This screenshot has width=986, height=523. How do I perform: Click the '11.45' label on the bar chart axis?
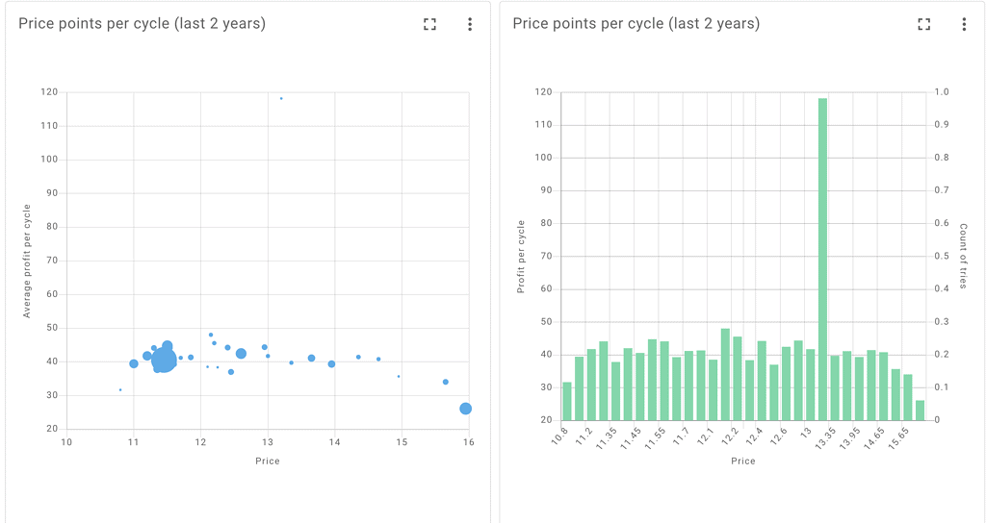point(630,437)
